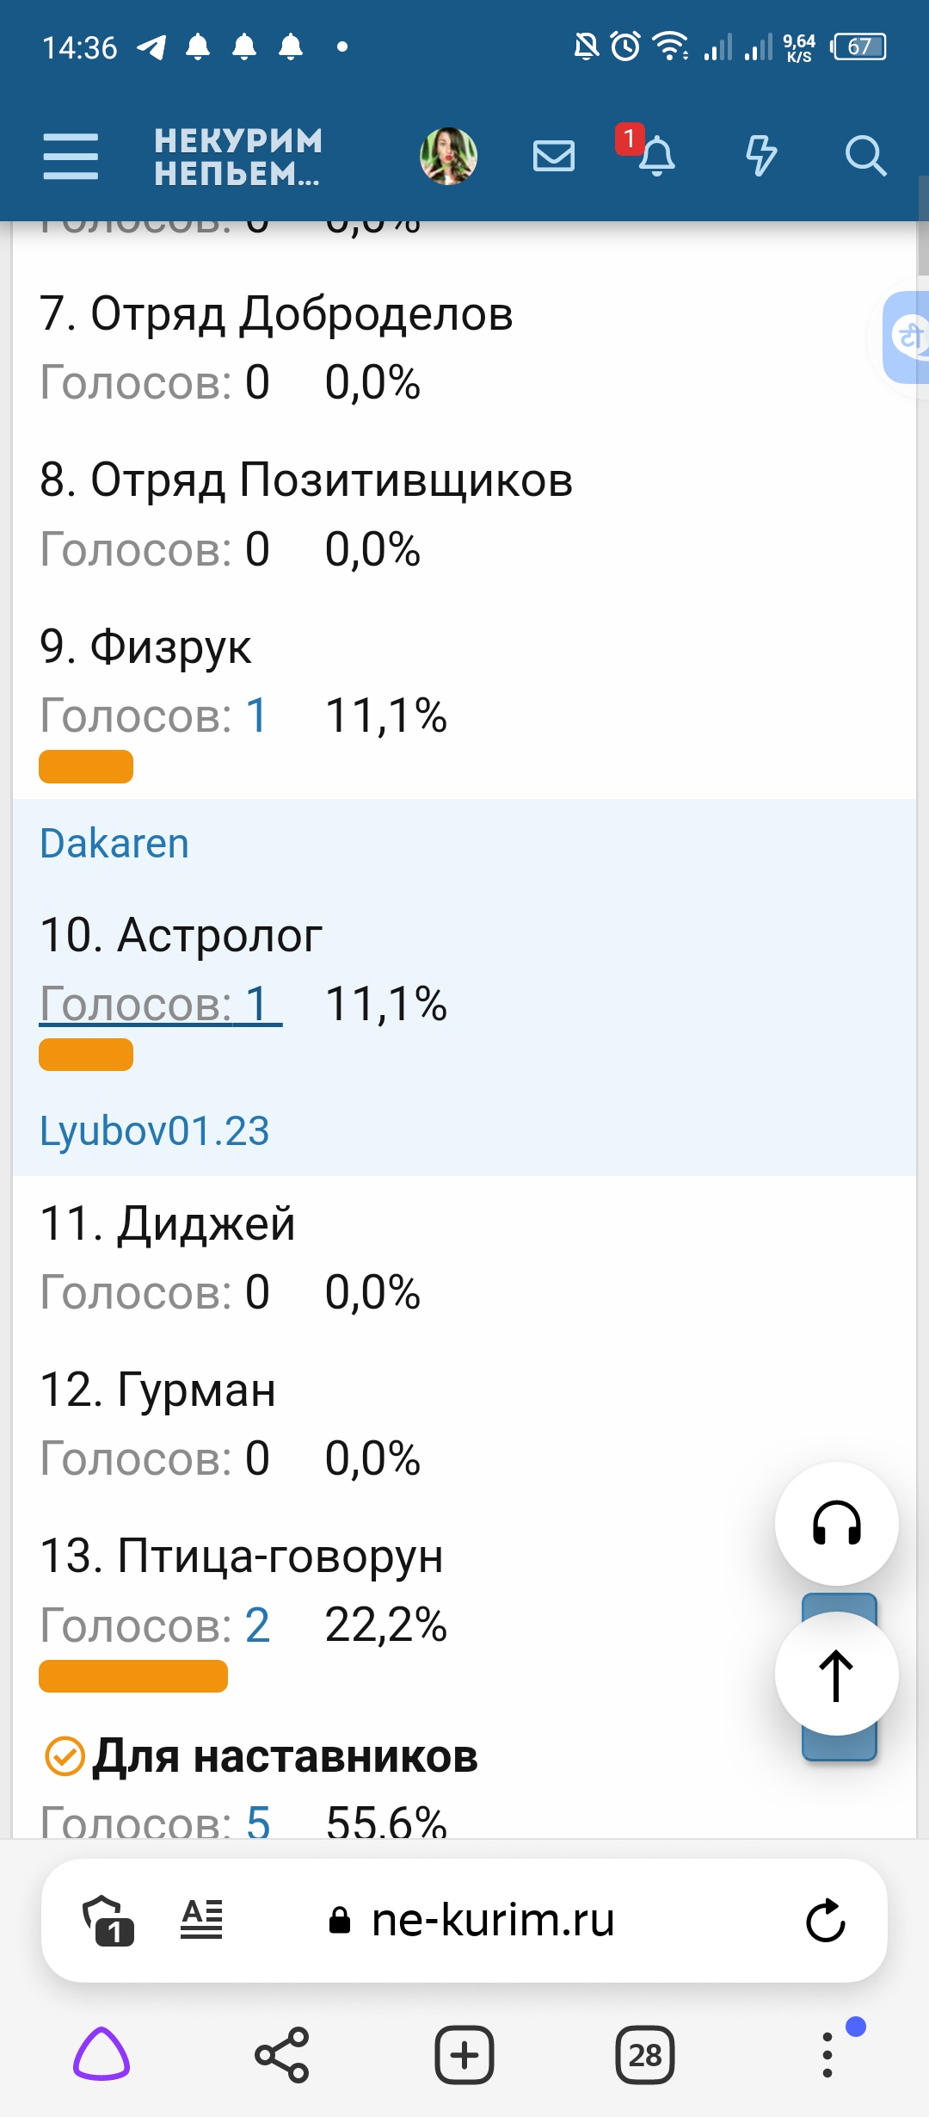Tap the scroll-to-top arrow button

pyautogui.click(x=836, y=1674)
